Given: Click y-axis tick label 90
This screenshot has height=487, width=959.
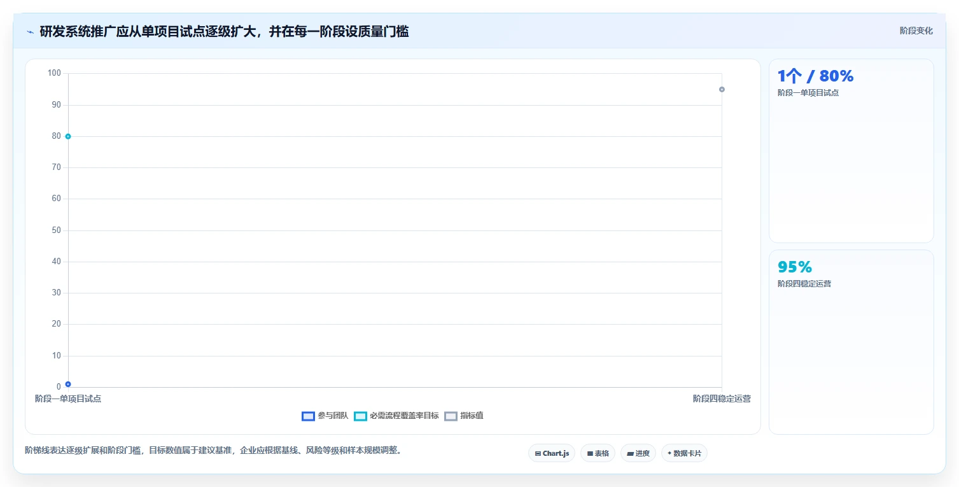Looking at the screenshot, I should point(57,104).
